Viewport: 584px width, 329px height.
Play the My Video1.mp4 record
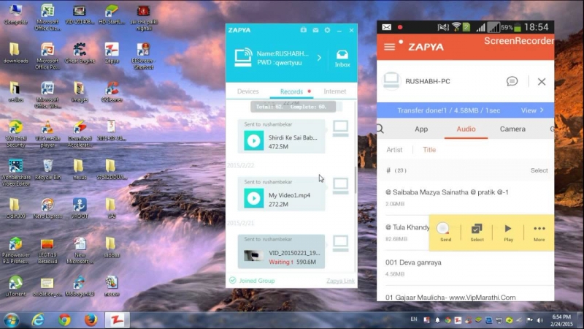tap(253, 198)
